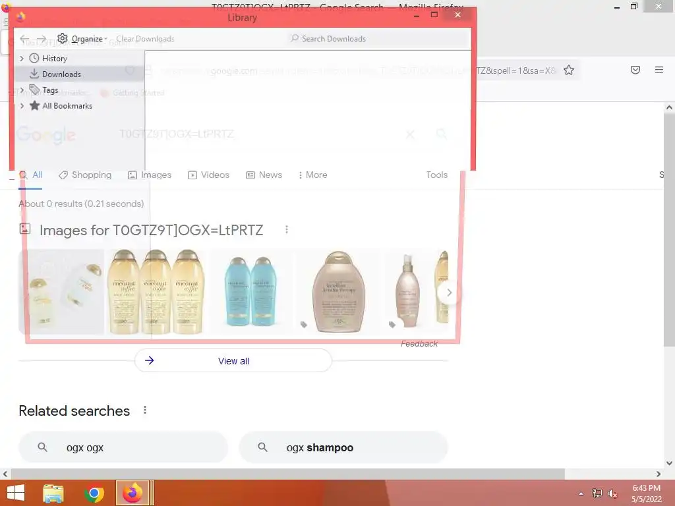Open Windows Start menu
This screenshot has width=675, height=506.
[x=16, y=493]
